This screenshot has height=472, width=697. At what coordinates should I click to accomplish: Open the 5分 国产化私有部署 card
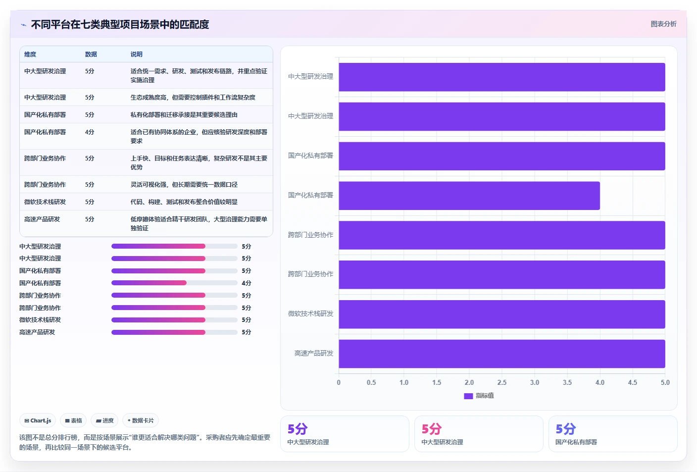pyautogui.click(x=613, y=434)
